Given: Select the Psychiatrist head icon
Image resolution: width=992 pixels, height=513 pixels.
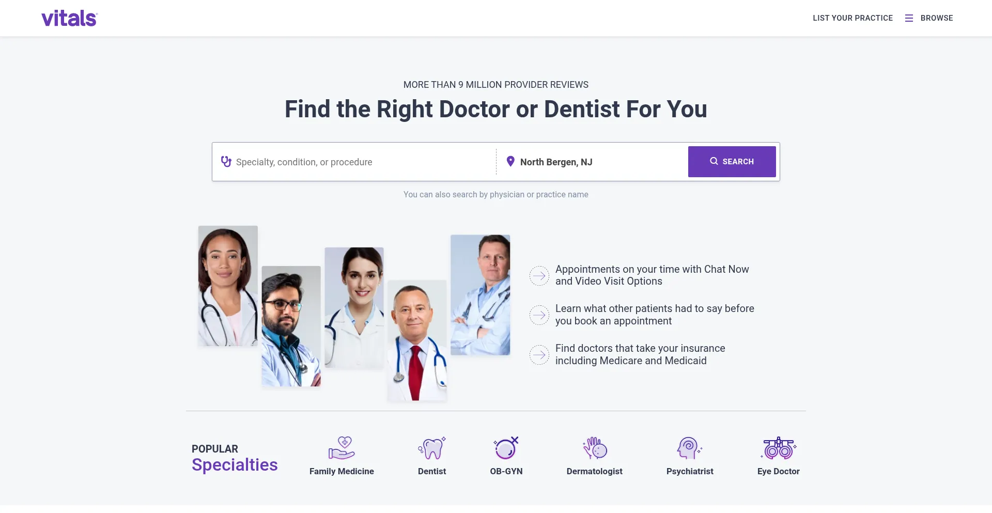Looking at the screenshot, I should tap(690, 448).
